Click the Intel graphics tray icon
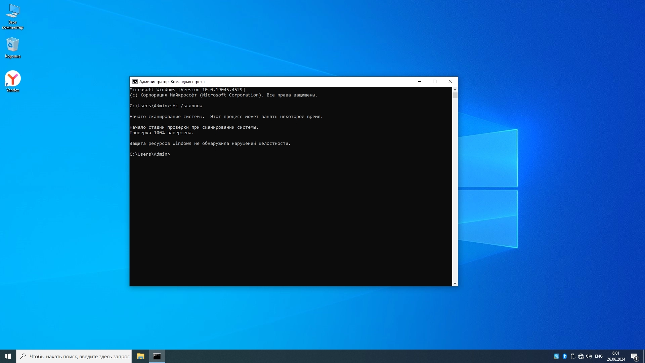This screenshot has width=645, height=363. tap(557, 356)
